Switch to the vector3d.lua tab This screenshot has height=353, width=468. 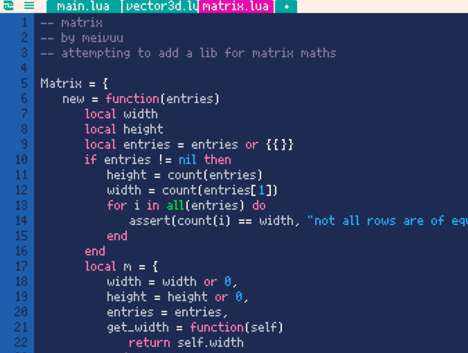(160, 7)
